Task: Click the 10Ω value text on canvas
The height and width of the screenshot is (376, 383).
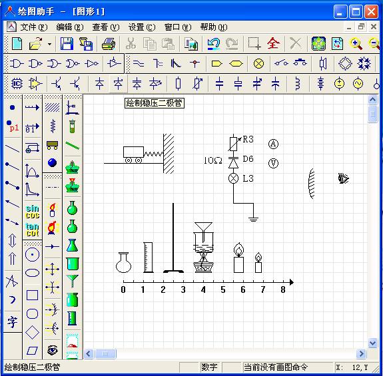Action: (x=212, y=160)
